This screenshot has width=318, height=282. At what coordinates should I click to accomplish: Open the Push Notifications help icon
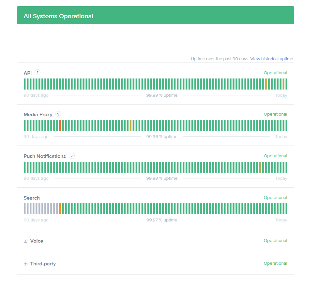coord(71,156)
